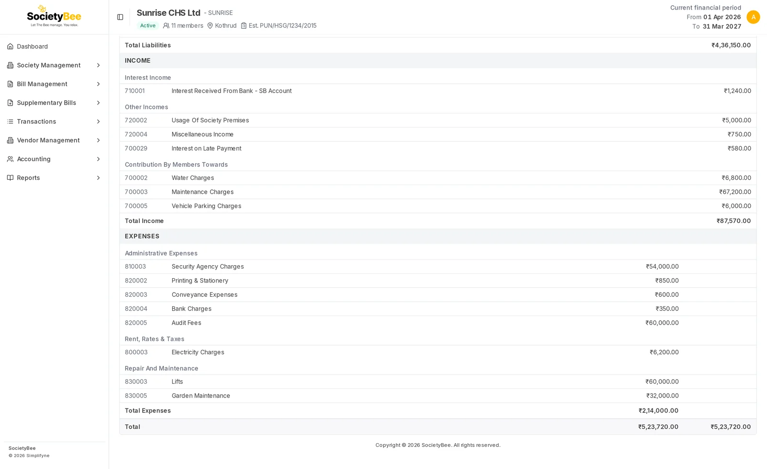Viewport: 767px width, 469px height.
Task: Expand Accounting submenu chevron
Action: pyautogui.click(x=98, y=159)
